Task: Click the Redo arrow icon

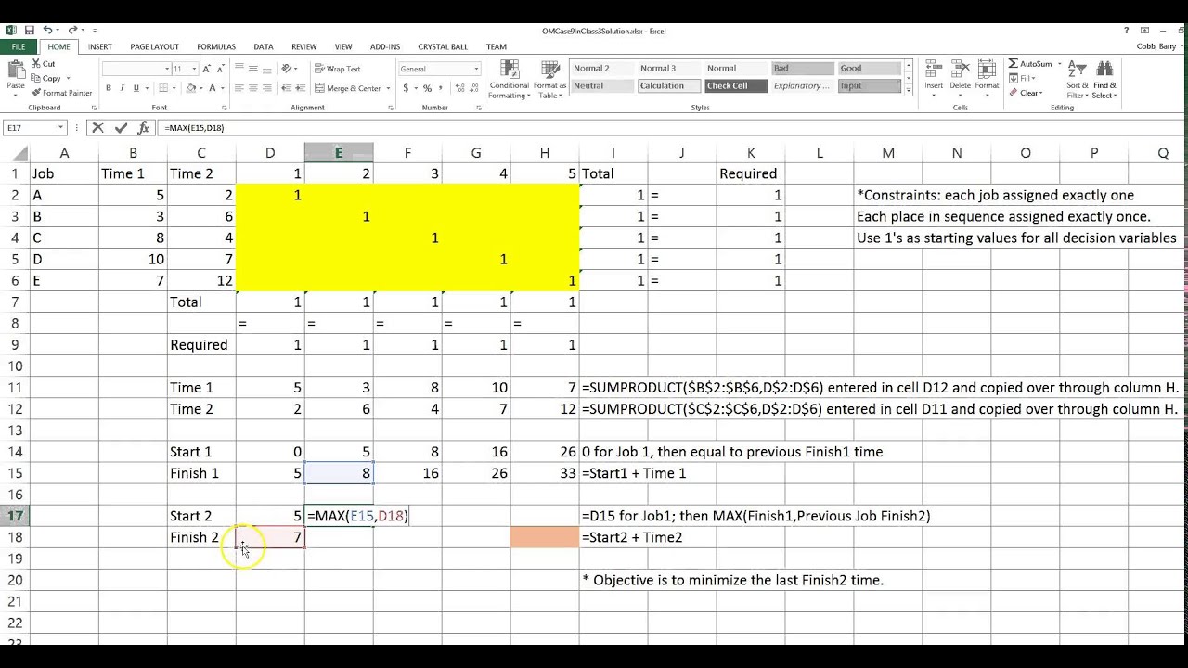Action: coord(72,31)
